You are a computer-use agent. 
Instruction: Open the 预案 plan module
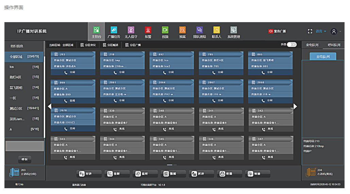(182, 32)
